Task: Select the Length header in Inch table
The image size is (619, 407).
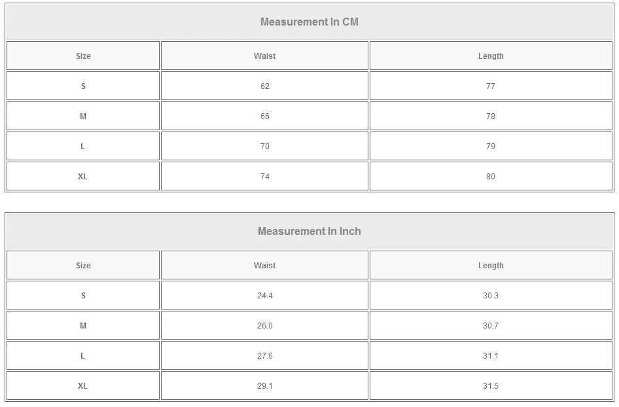Action: point(491,266)
